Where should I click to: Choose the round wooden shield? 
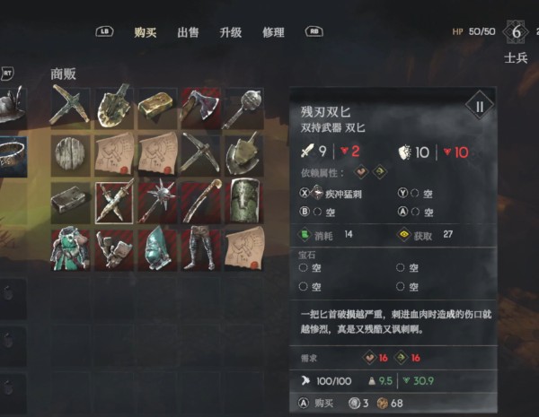pos(70,155)
